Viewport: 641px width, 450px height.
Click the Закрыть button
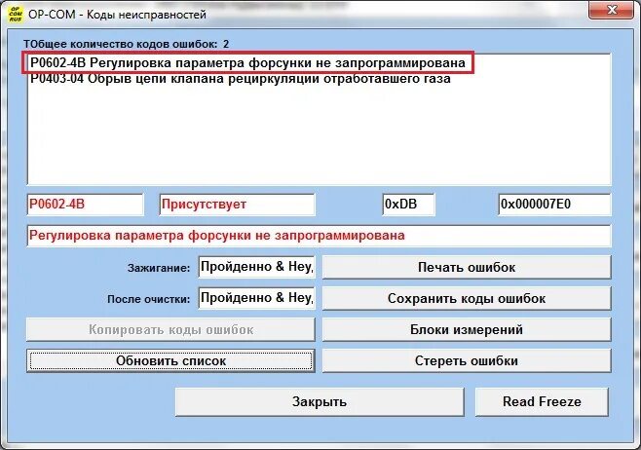coord(320,401)
